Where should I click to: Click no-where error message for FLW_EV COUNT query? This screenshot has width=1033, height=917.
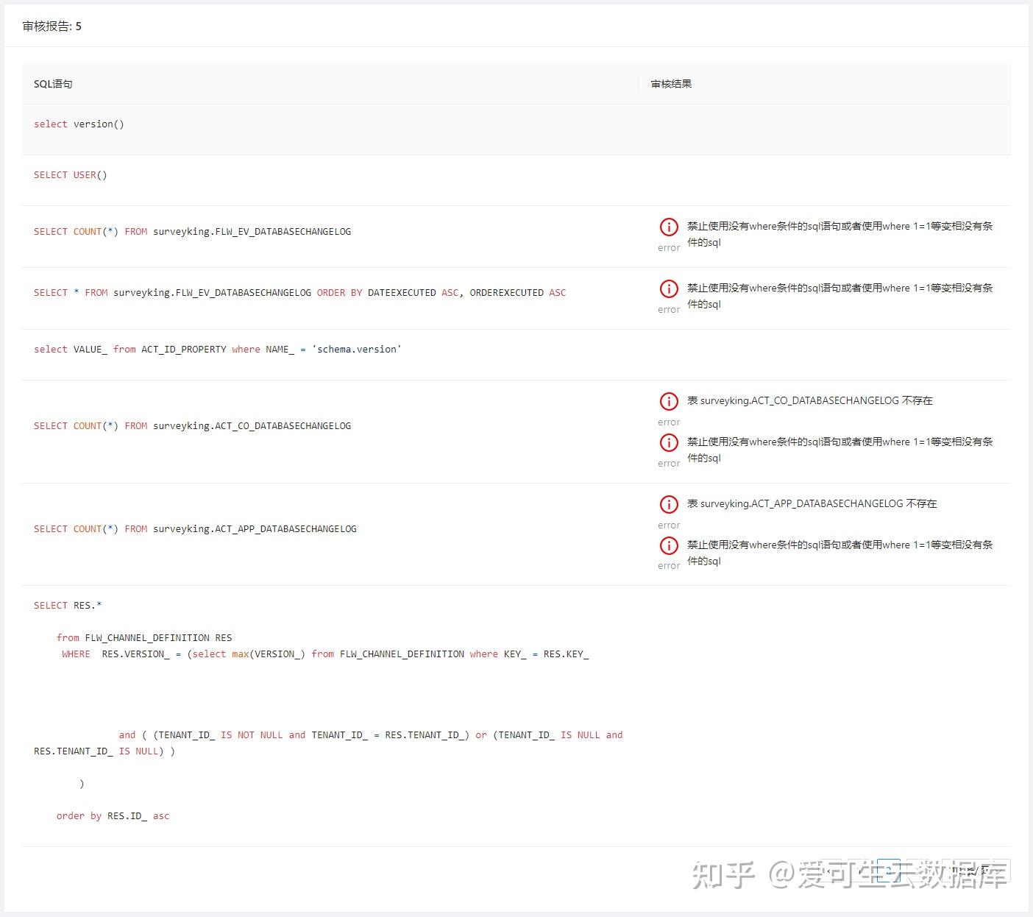coord(840,234)
